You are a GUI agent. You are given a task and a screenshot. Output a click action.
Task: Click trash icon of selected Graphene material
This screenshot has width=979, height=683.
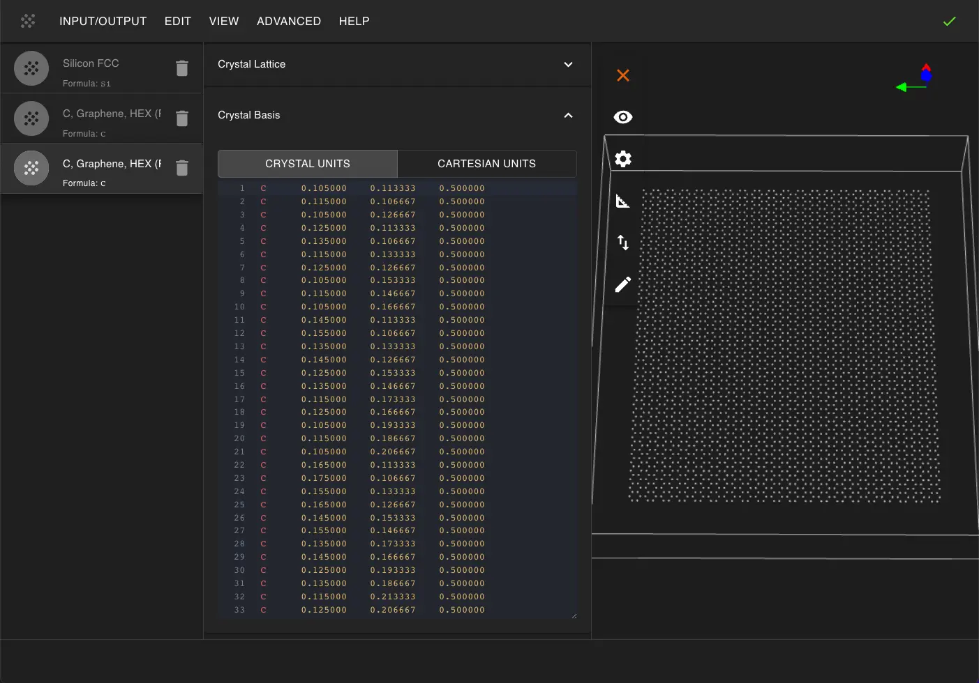tap(182, 168)
